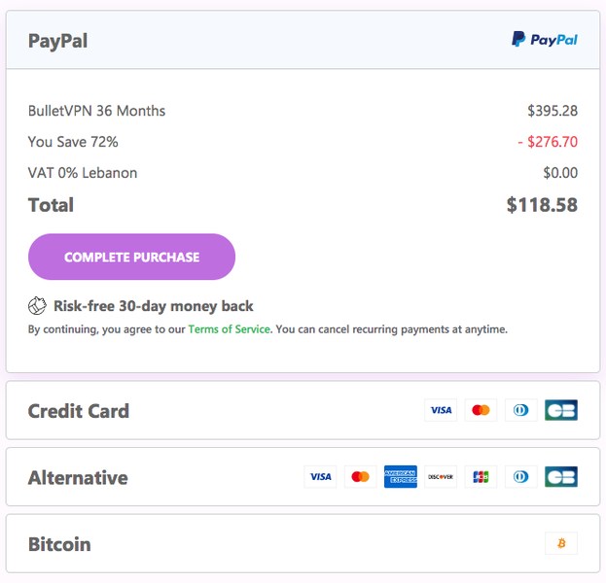
Task: Click the PayPal logo in the header
Action: 544,40
